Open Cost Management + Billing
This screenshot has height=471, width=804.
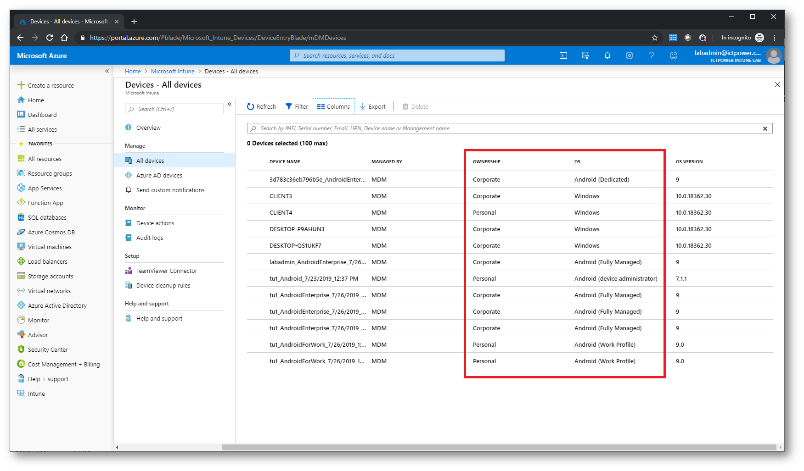(x=59, y=364)
